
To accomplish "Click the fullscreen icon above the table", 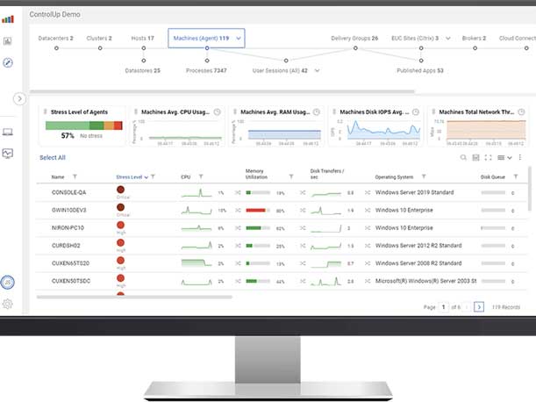I will click(488, 157).
